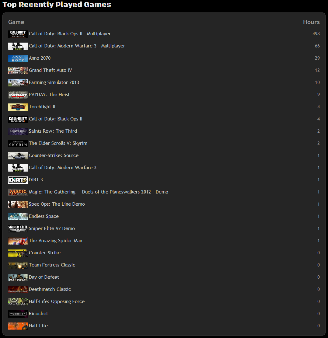Click the Saints Row: The Third title

coord(53,131)
